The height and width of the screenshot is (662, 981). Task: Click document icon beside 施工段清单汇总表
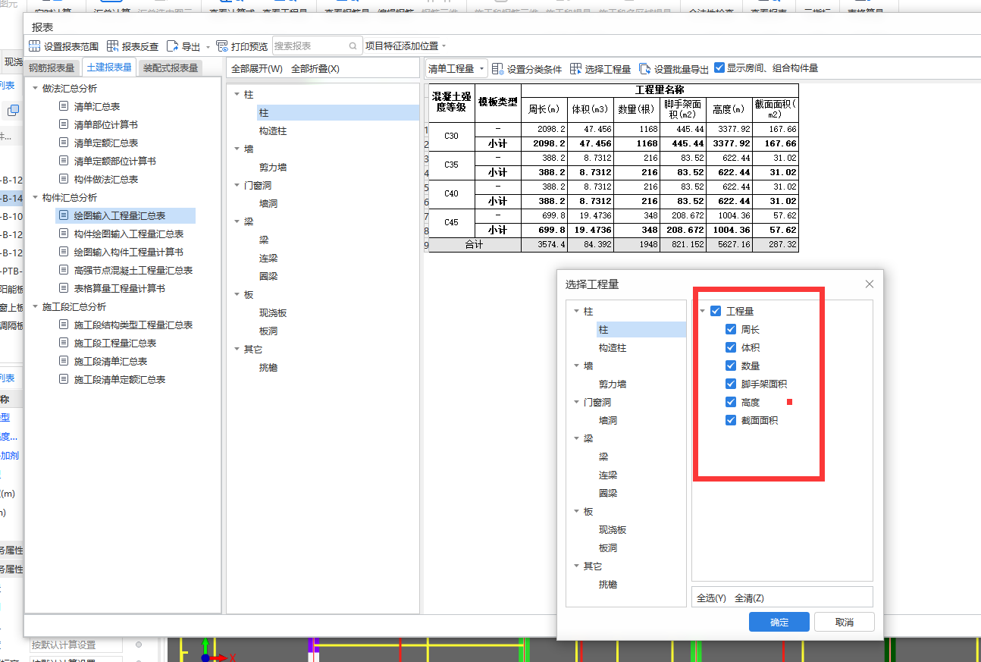tap(64, 361)
